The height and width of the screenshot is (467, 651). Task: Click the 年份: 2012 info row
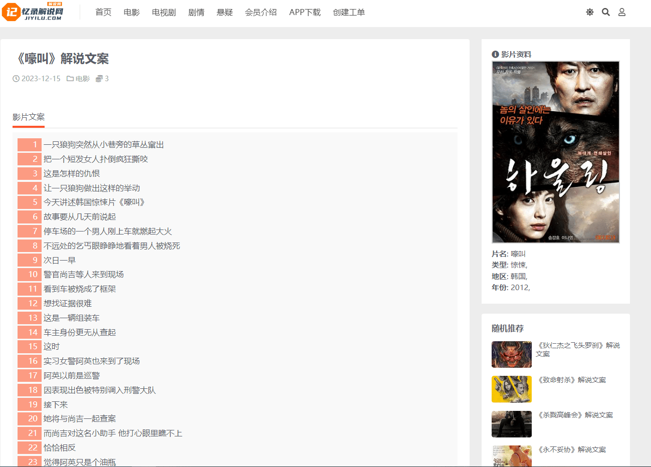point(511,288)
